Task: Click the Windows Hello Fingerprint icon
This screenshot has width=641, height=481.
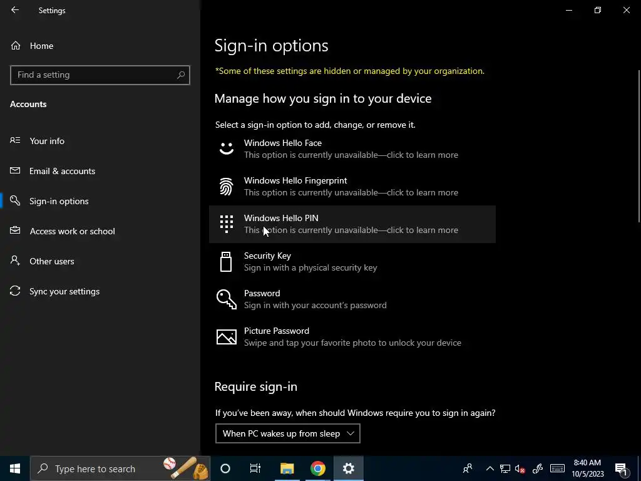Action: coord(227,187)
